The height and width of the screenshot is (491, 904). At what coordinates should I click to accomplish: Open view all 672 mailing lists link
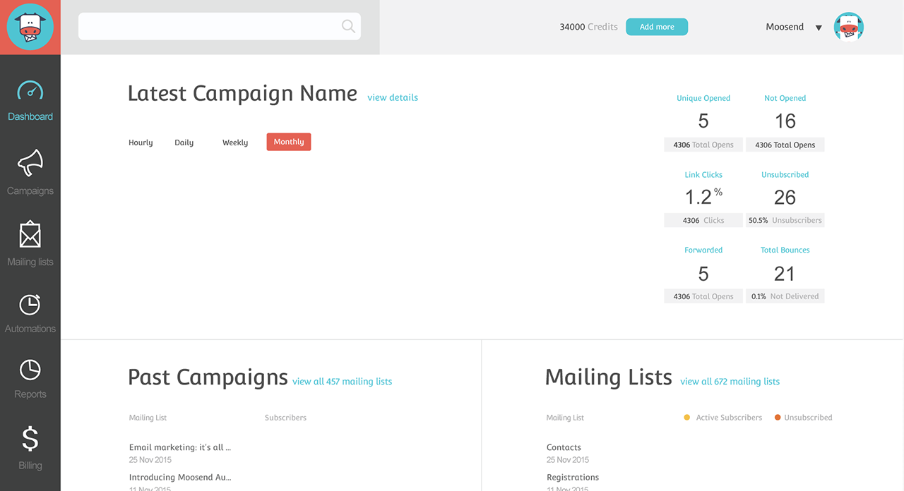[x=730, y=382]
